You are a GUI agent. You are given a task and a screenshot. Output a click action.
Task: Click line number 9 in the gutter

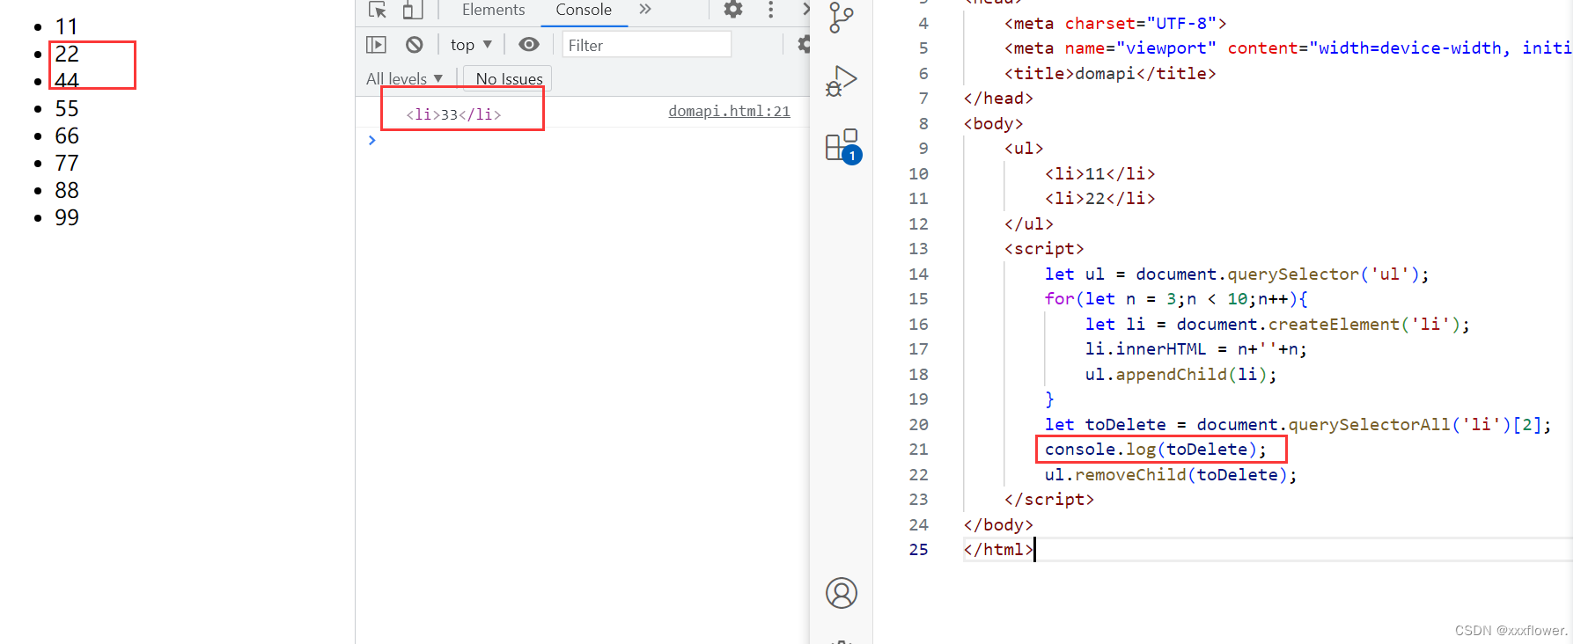click(x=923, y=149)
